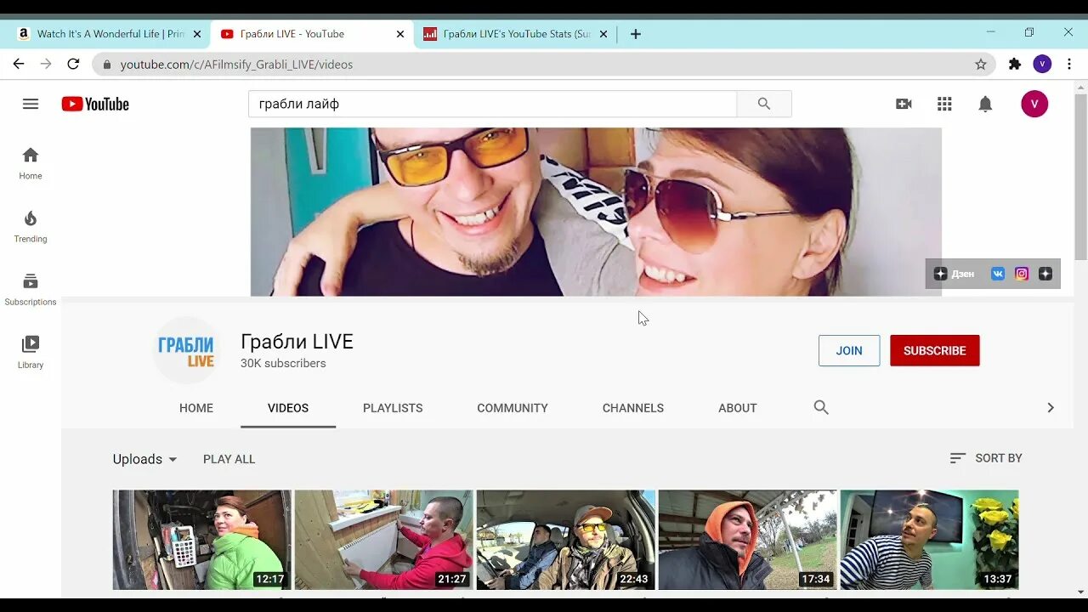The width and height of the screenshot is (1088, 612).
Task: Open the 17:34 video thumbnail
Action: 748,540
